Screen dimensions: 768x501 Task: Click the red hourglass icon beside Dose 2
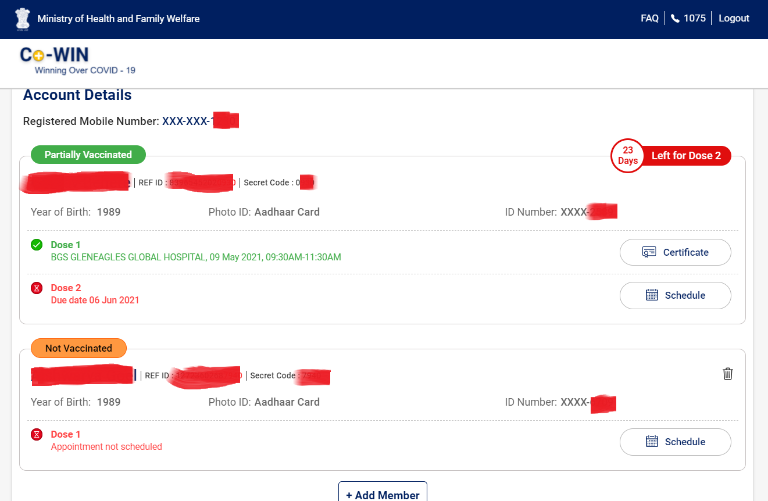37,288
